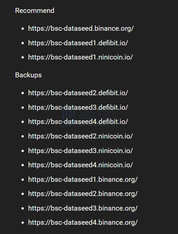The image size is (178, 234).
Task: Select the bsc-dataseed4.ninicoin.io URL
Action: coord(80,165)
